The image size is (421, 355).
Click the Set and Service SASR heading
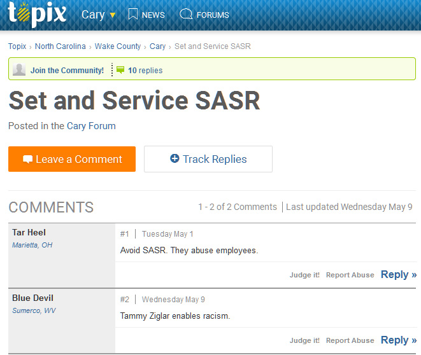pos(134,101)
